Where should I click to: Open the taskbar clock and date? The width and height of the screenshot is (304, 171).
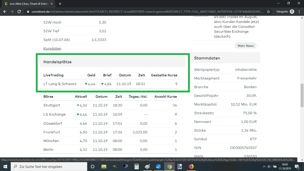285,167
